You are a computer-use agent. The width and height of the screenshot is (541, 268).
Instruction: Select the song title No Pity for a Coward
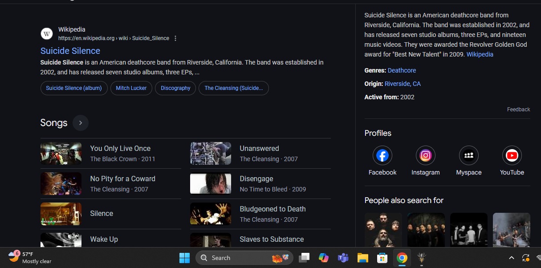[x=123, y=179]
